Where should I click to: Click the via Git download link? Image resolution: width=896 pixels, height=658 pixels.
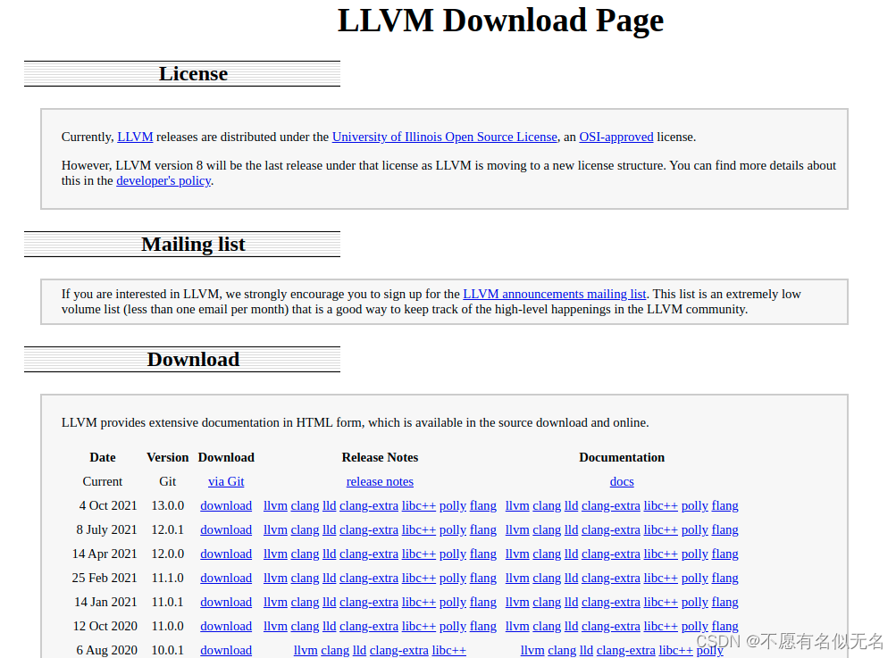(226, 481)
